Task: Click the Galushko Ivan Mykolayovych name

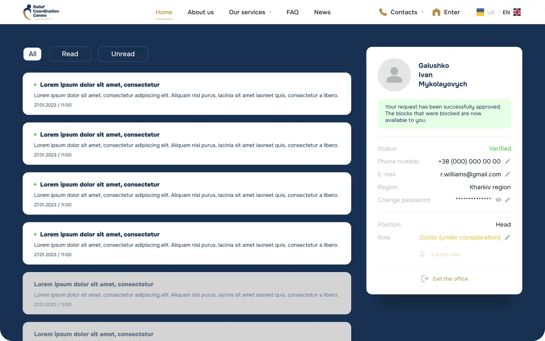Action: click(x=443, y=75)
